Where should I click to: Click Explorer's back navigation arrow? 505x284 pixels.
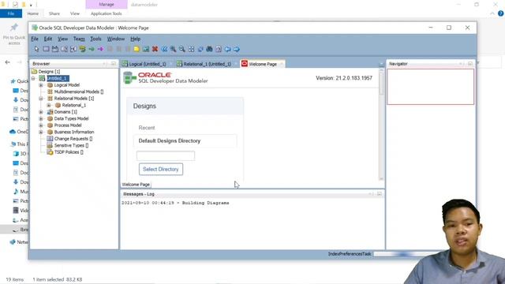pos(7,62)
